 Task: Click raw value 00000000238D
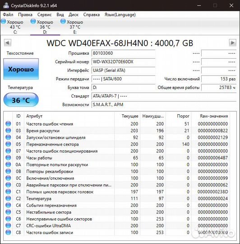click(213, 192)
